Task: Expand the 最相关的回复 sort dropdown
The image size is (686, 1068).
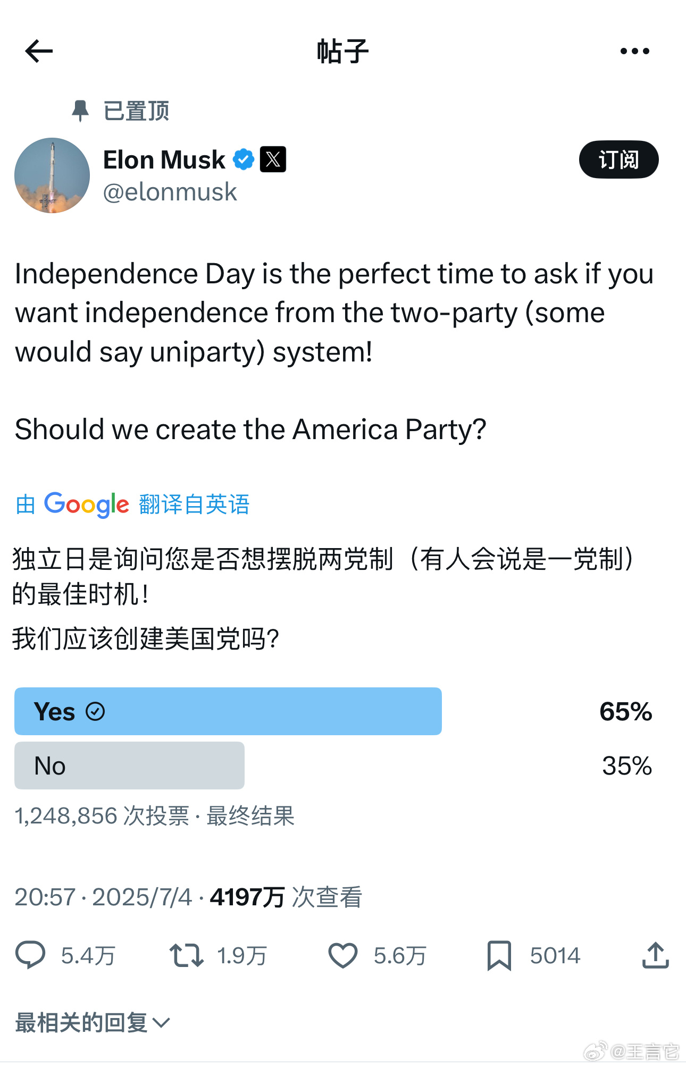Action: (x=93, y=1022)
